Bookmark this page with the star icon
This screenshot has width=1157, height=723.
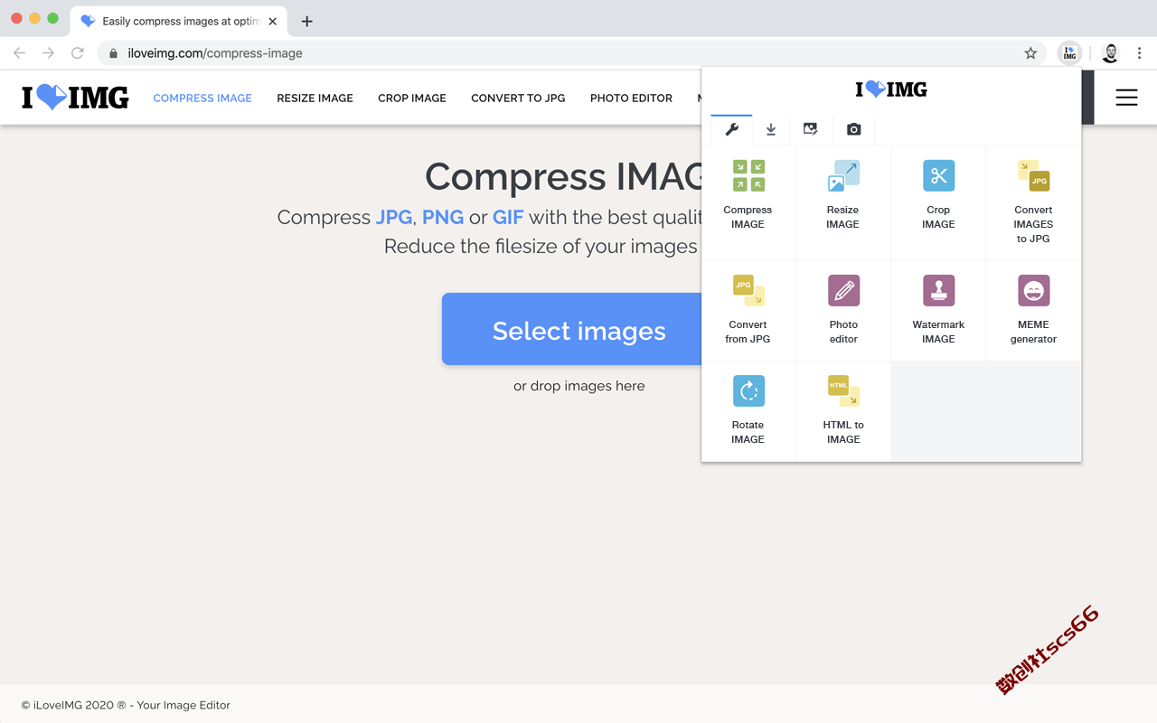1030,53
